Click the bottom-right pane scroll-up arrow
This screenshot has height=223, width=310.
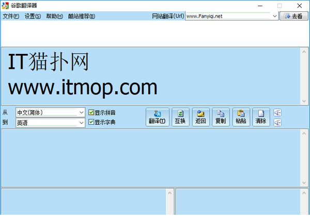click(304, 193)
